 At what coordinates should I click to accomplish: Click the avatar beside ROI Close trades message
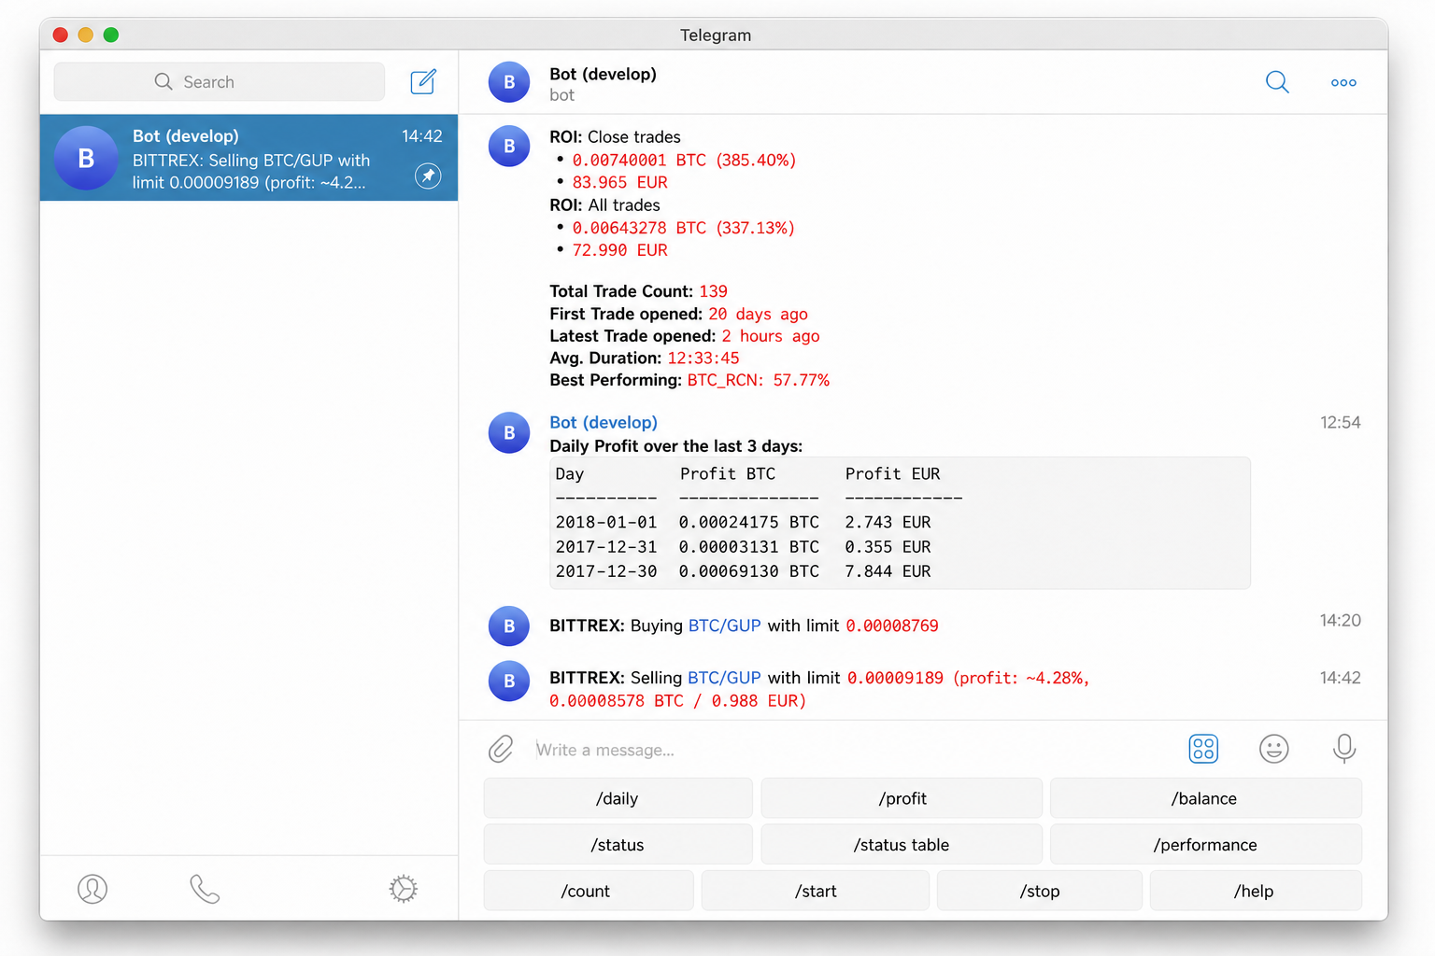point(509,146)
